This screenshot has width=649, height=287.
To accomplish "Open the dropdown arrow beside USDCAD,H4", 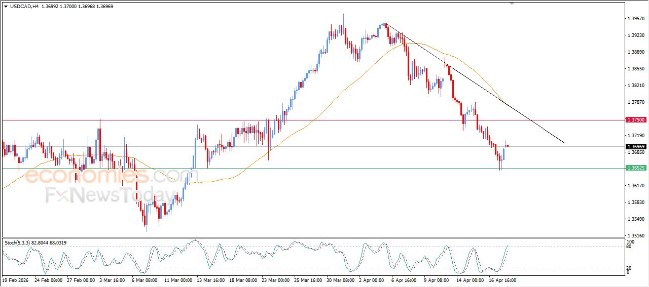I will point(6,7).
